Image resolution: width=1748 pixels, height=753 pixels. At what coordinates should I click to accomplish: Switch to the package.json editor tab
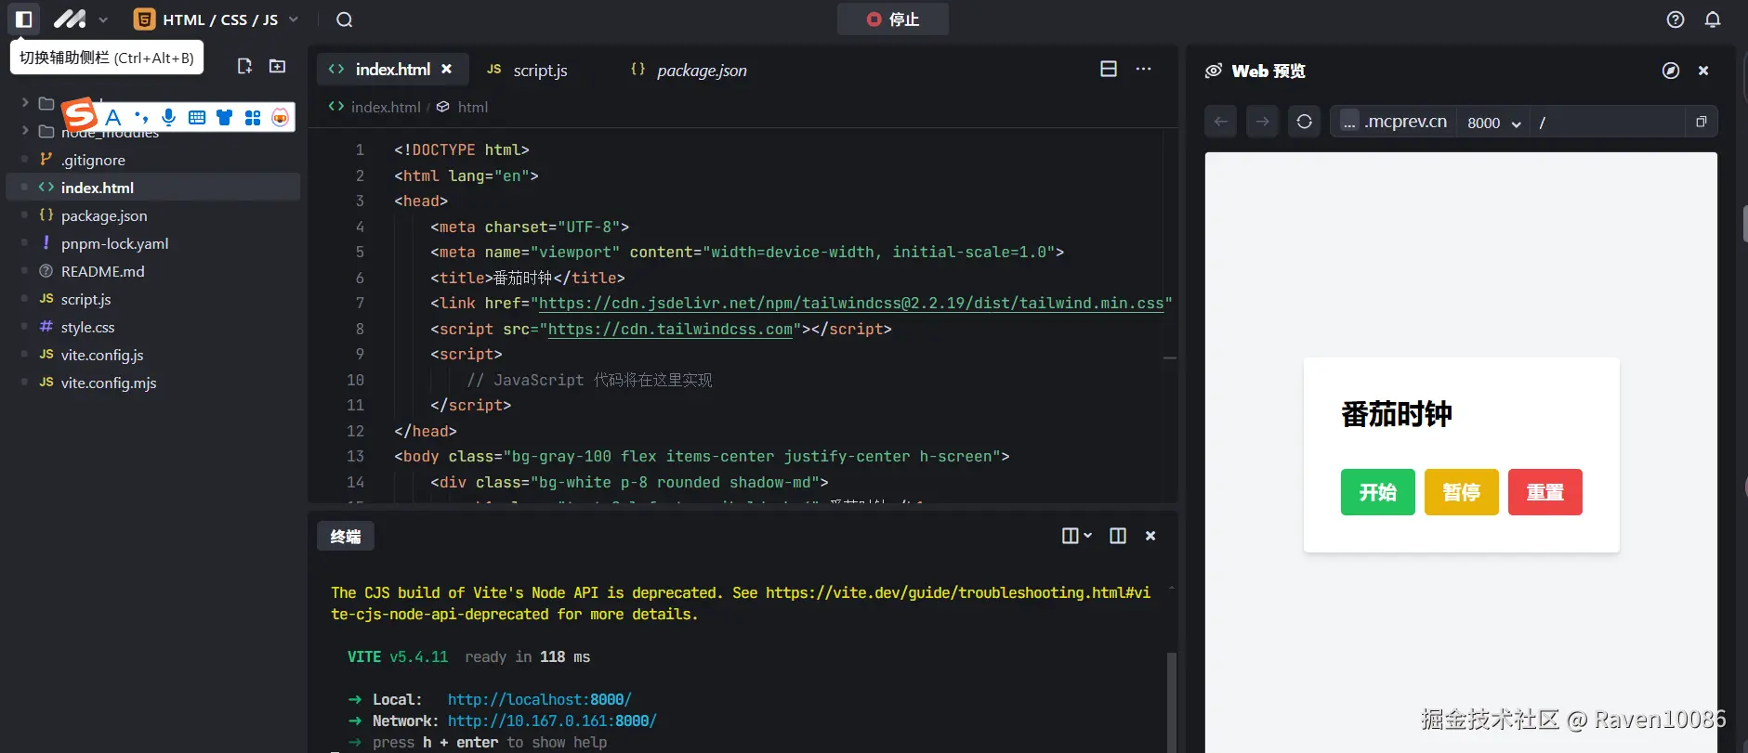tap(690, 70)
